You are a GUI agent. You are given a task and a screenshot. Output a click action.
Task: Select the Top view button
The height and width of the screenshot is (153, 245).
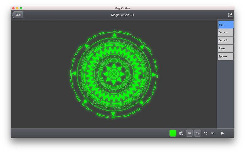click(x=198, y=133)
